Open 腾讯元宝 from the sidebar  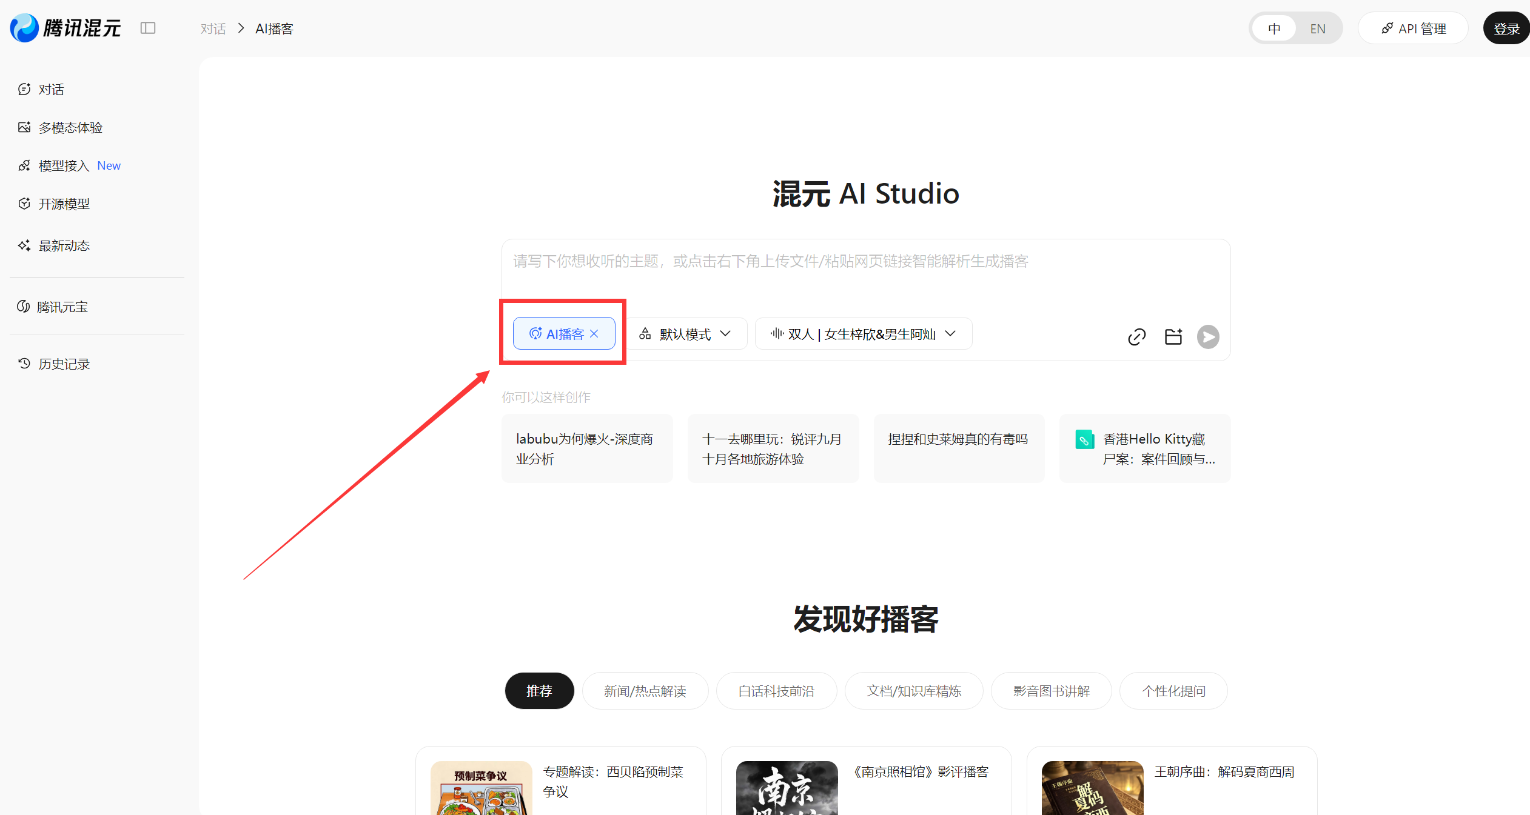62,307
